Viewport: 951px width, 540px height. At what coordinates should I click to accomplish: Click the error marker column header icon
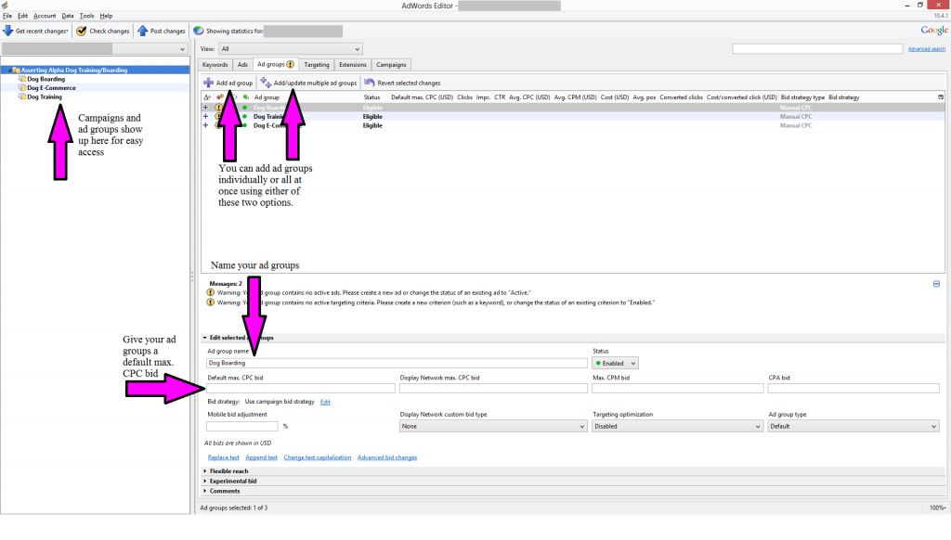point(219,97)
